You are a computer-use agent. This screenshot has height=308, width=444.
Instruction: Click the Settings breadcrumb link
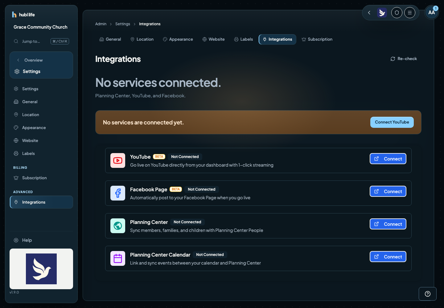pos(123,24)
